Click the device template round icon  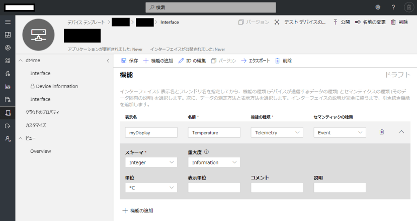point(38,35)
